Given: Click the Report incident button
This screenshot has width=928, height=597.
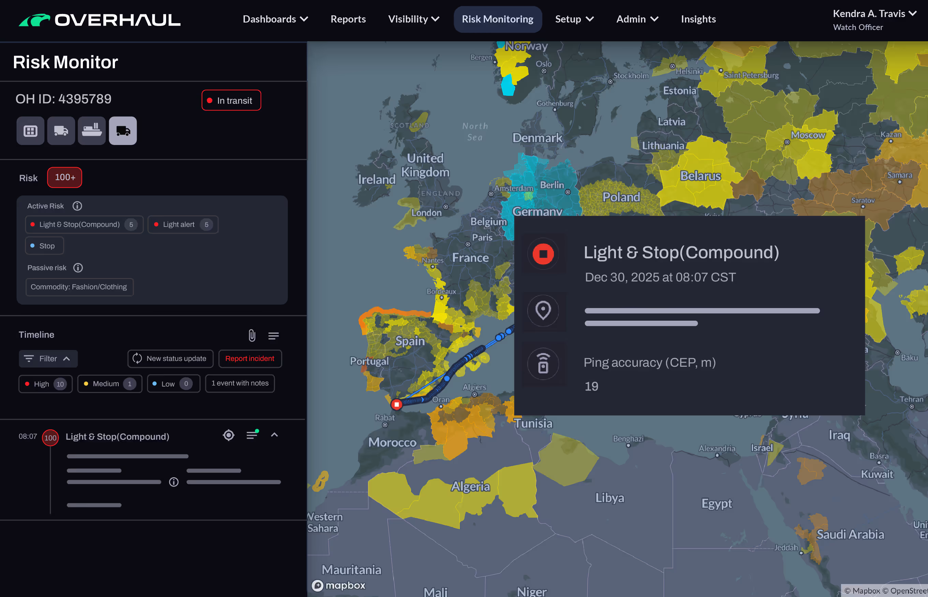Looking at the screenshot, I should (x=250, y=359).
